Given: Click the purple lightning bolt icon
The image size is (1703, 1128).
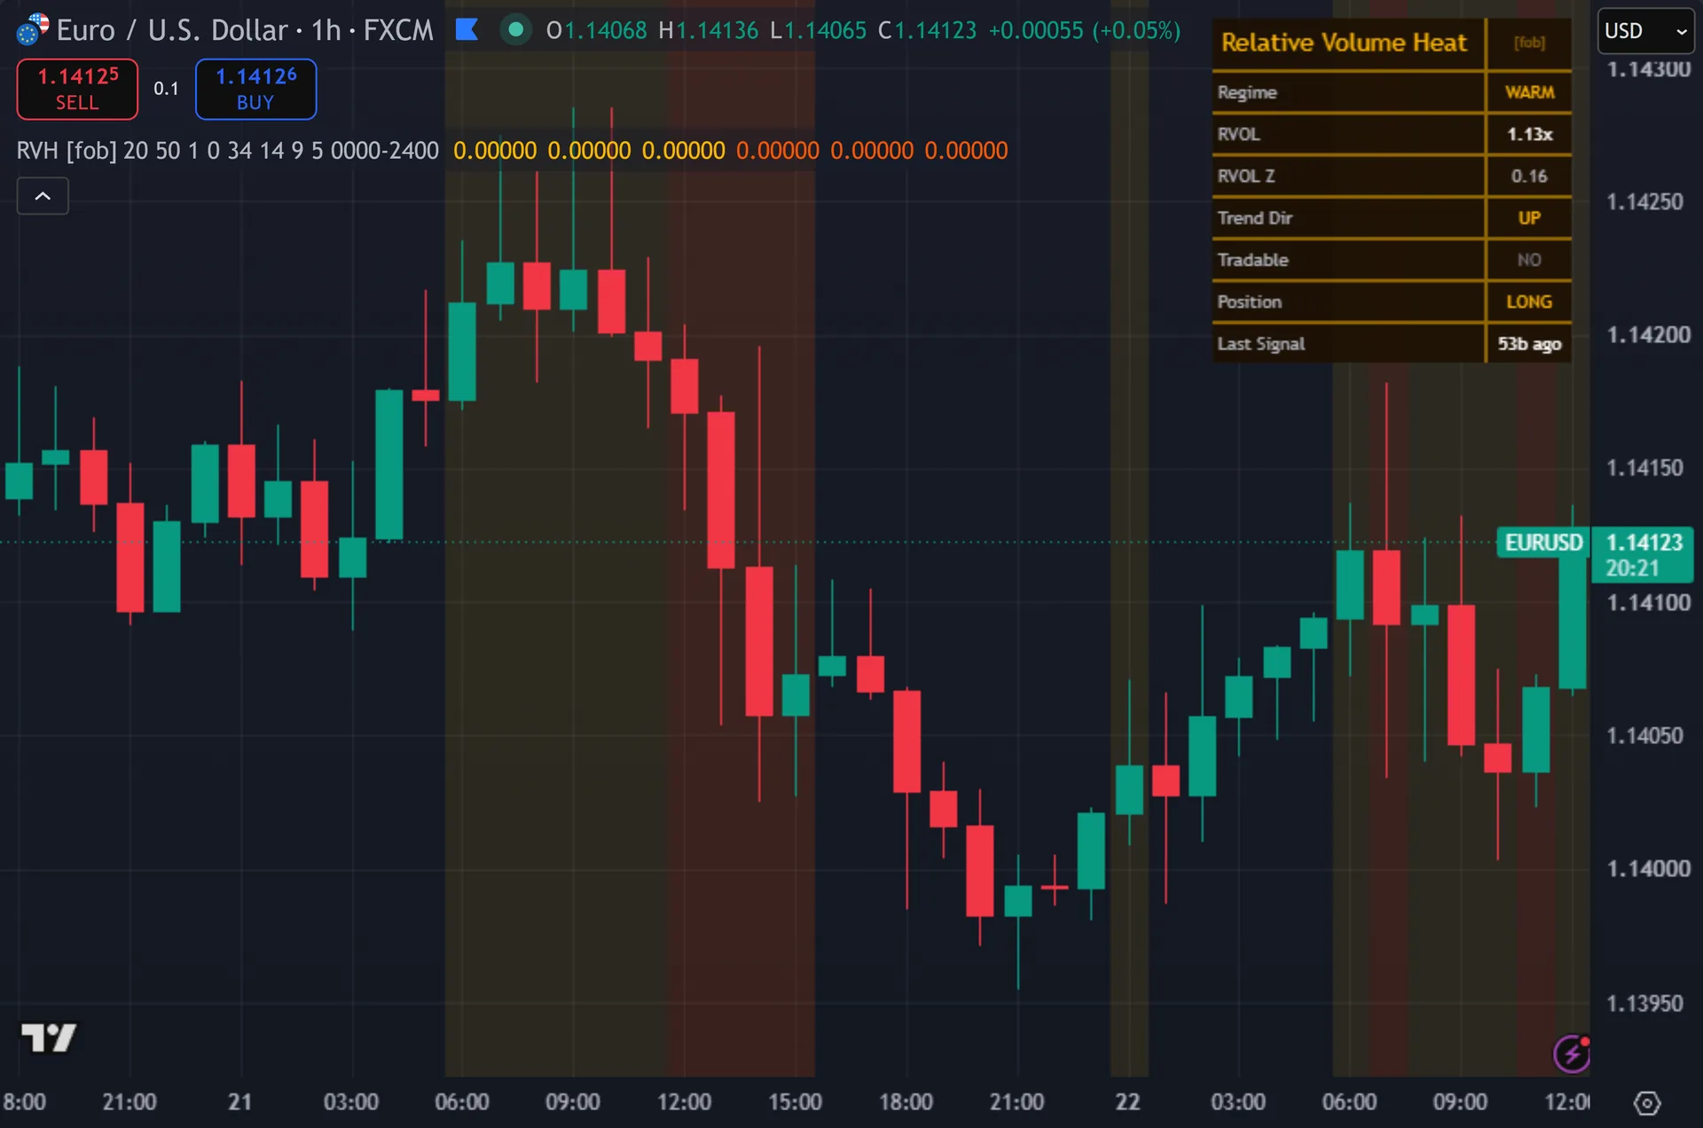Looking at the screenshot, I should coord(1572,1054).
